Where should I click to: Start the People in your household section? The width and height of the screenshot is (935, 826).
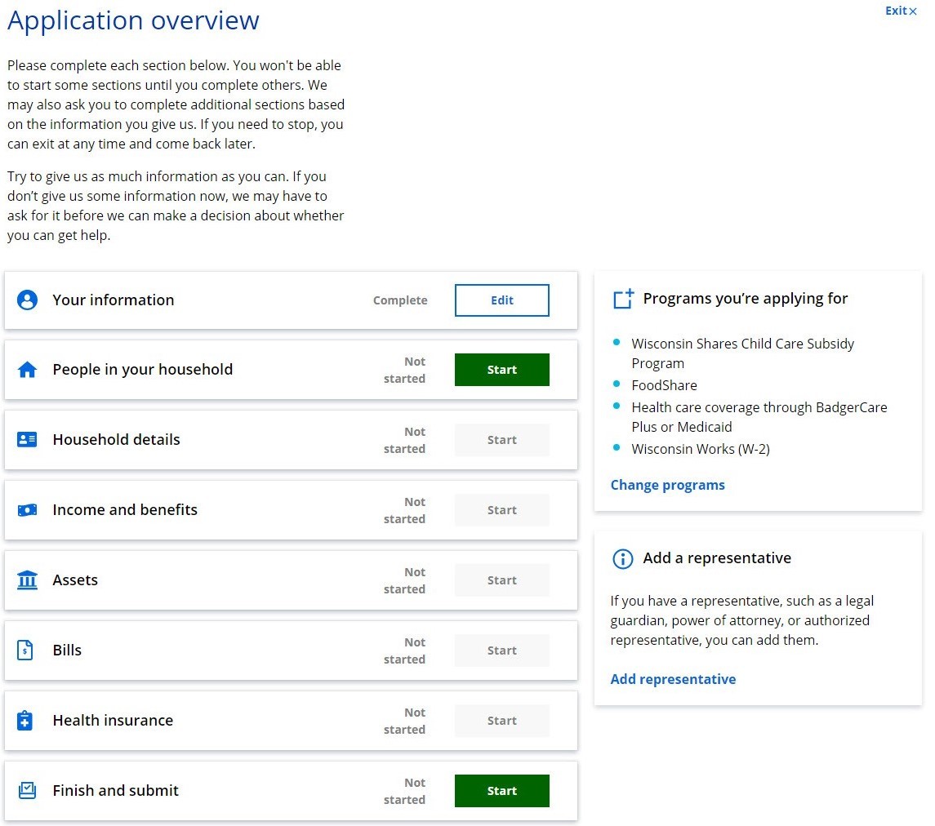(501, 370)
